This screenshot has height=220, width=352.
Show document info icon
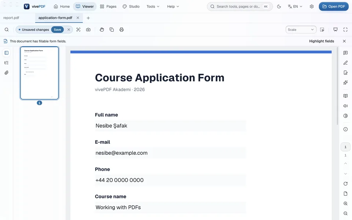point(345,129)
